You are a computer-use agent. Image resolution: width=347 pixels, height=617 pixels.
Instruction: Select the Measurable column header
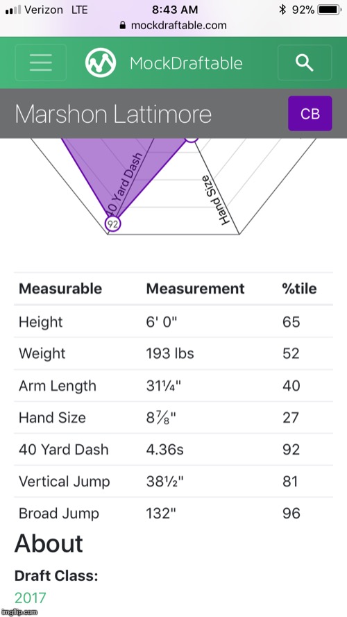click(x=60, y=289)
